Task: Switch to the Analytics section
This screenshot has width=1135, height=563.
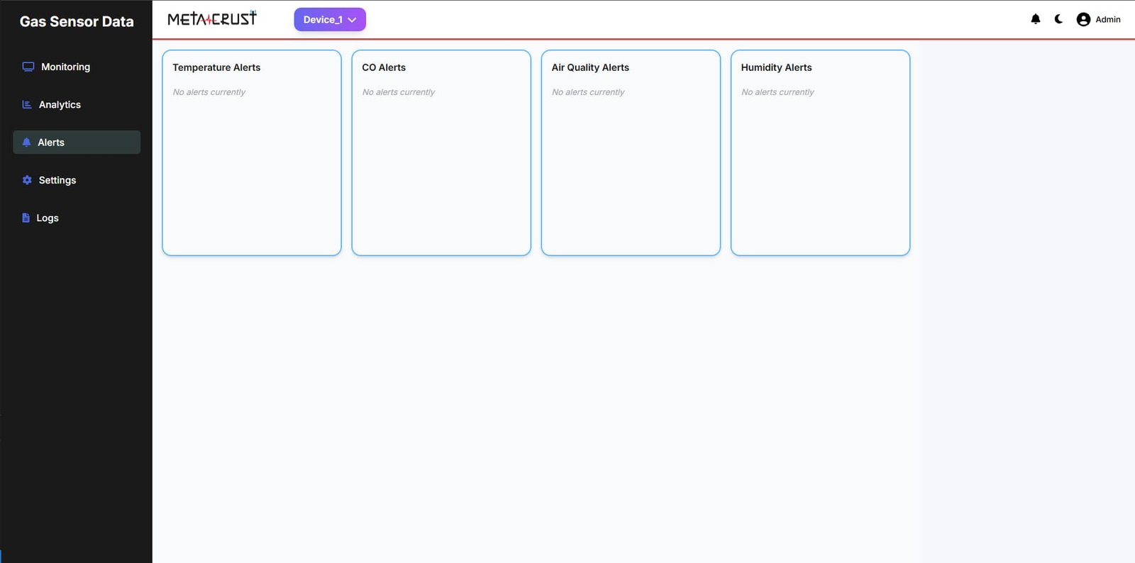Action: point(60,105)
